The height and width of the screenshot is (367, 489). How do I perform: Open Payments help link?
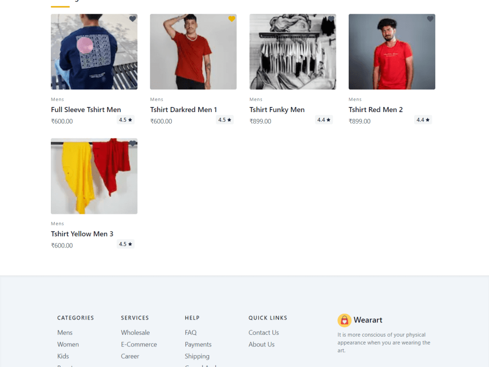(x=198, y=344)
